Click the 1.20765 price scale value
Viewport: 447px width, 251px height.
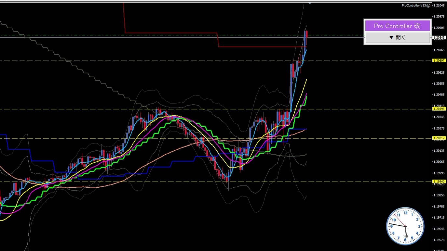(440, 50)
